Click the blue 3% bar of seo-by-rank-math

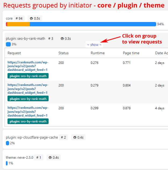[x=8, y=44]
